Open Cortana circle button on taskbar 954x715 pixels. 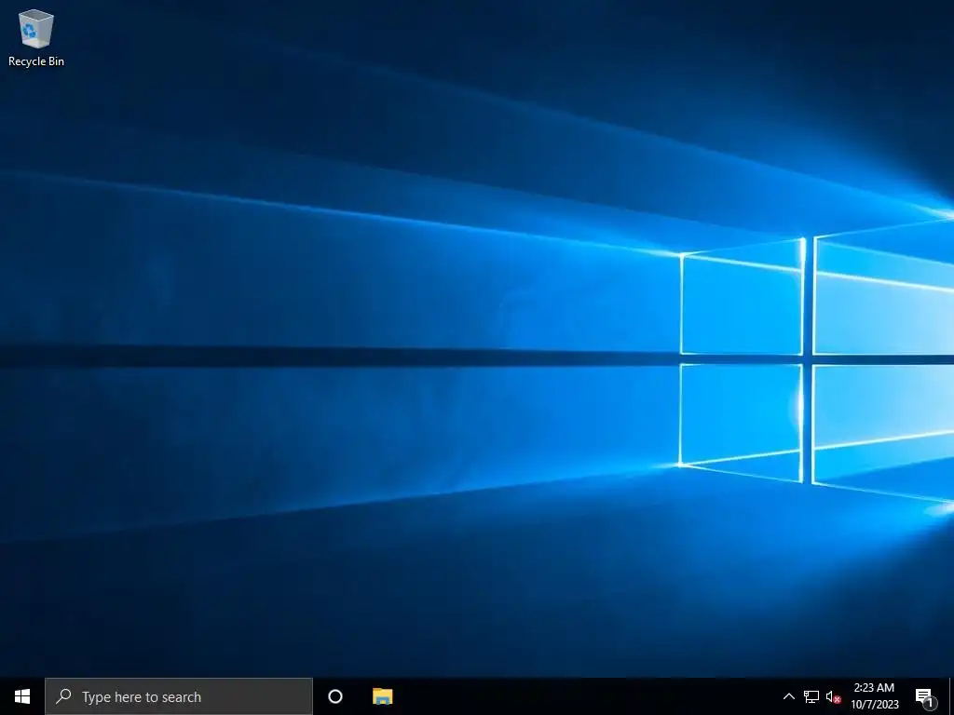[x=335, y=696]
